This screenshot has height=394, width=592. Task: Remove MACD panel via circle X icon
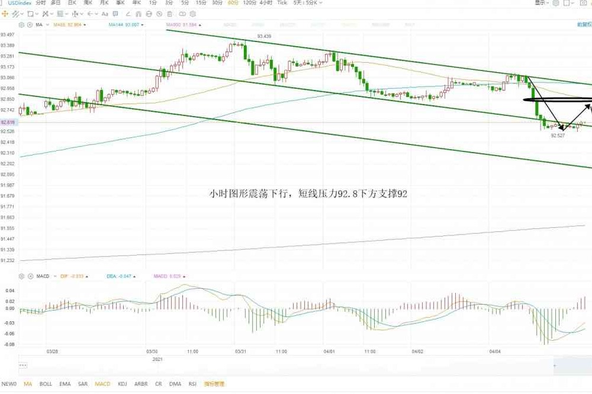coord(29,276)
